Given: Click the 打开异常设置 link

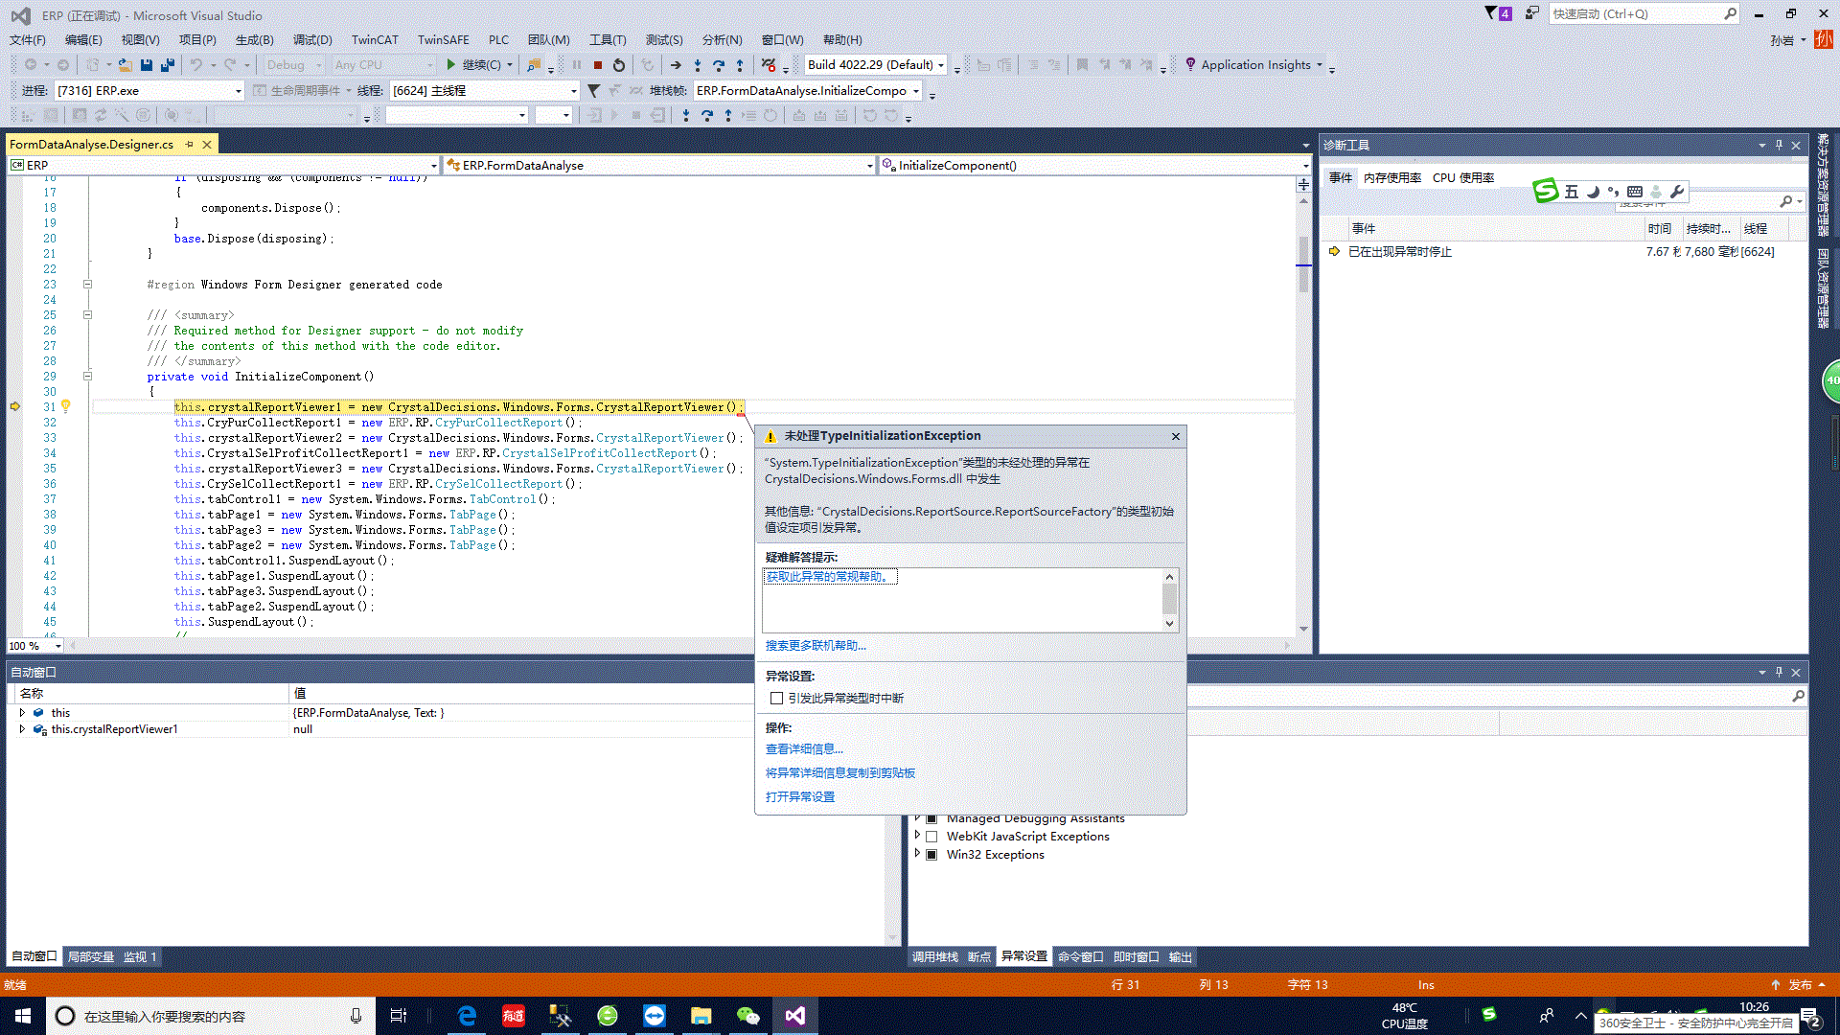Looking at the screenshot, I should point(800,797).
